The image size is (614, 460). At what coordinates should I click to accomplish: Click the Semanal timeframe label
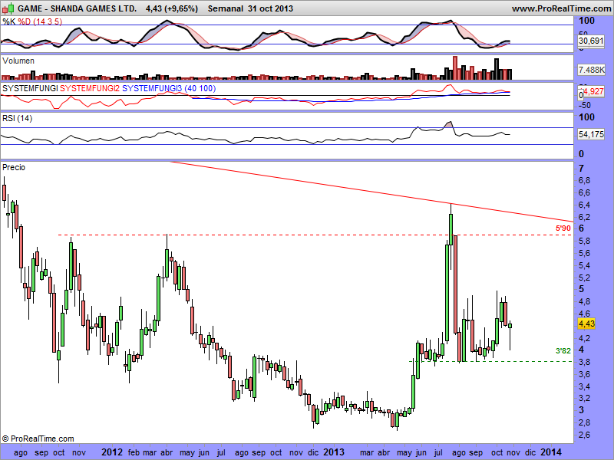click(x=226, y=8)
